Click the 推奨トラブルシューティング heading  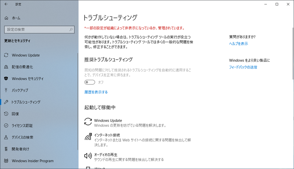(x=108, y=60)
